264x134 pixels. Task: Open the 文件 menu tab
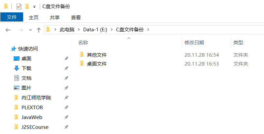tap(12, 17)
